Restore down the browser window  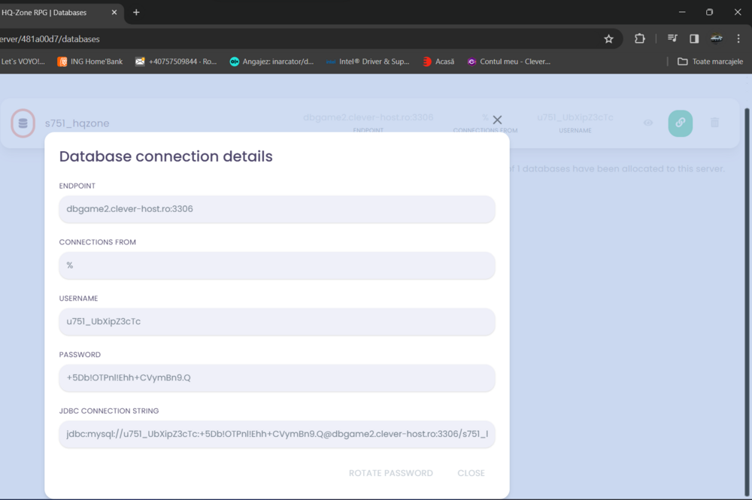pos(709,12)
